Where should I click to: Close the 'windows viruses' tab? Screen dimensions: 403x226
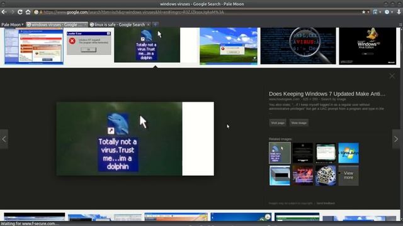click(85, 24)
